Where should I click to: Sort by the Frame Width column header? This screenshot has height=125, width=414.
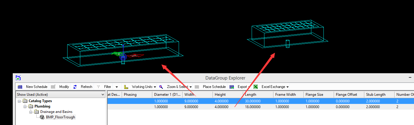pyautogui.click(x=288, y=95)
